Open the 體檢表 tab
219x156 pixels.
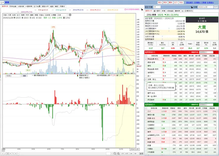pos(177,11)
